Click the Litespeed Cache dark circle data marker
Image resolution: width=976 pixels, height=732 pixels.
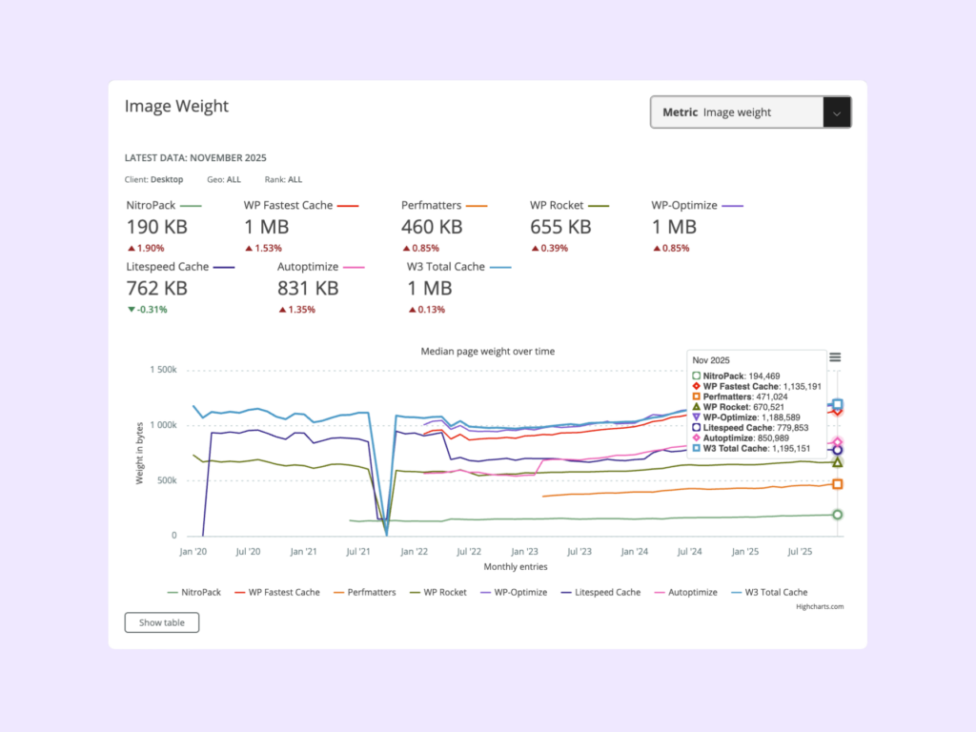837,450
